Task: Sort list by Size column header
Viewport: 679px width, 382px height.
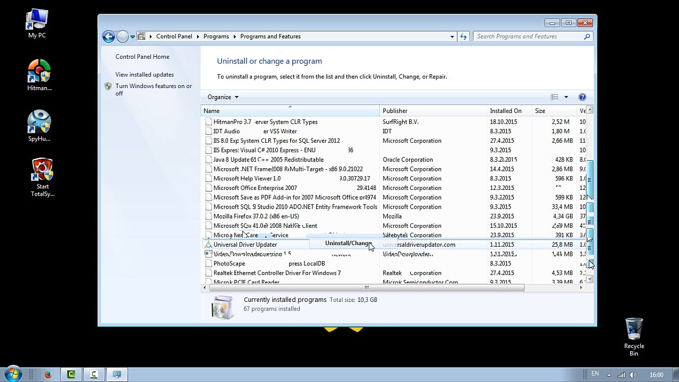Action: pyautogui.click(x=555, y=111)
